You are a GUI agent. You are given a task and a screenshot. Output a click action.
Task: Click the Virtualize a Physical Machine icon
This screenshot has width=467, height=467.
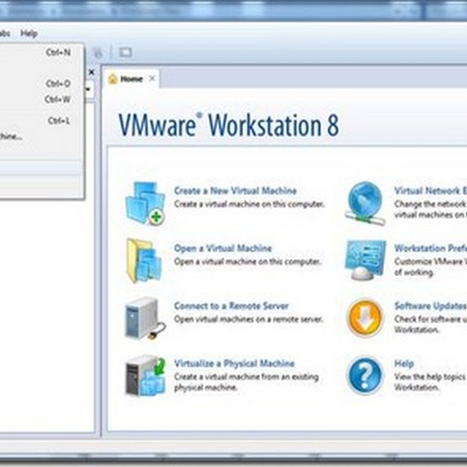145,375
